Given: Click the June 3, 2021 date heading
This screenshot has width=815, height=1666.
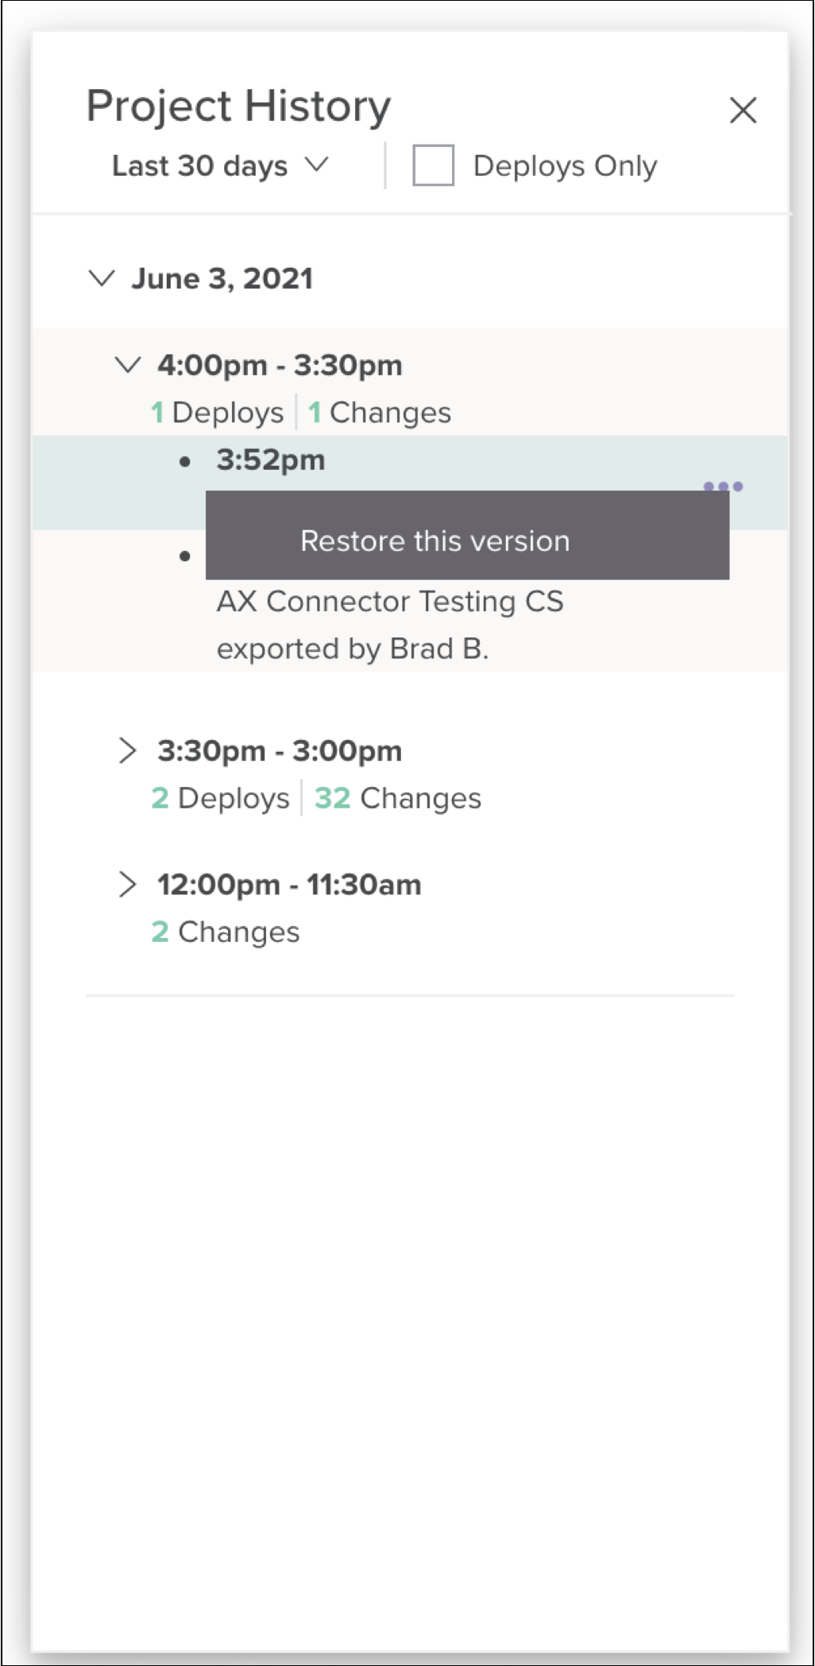Looking at the screenshot, I should coord(222,279).
